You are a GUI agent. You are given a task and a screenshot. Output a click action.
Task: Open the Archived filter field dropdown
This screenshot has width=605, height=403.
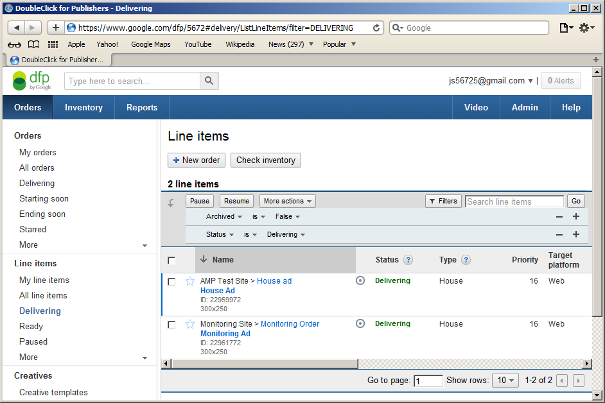click(x=224, y=216)
